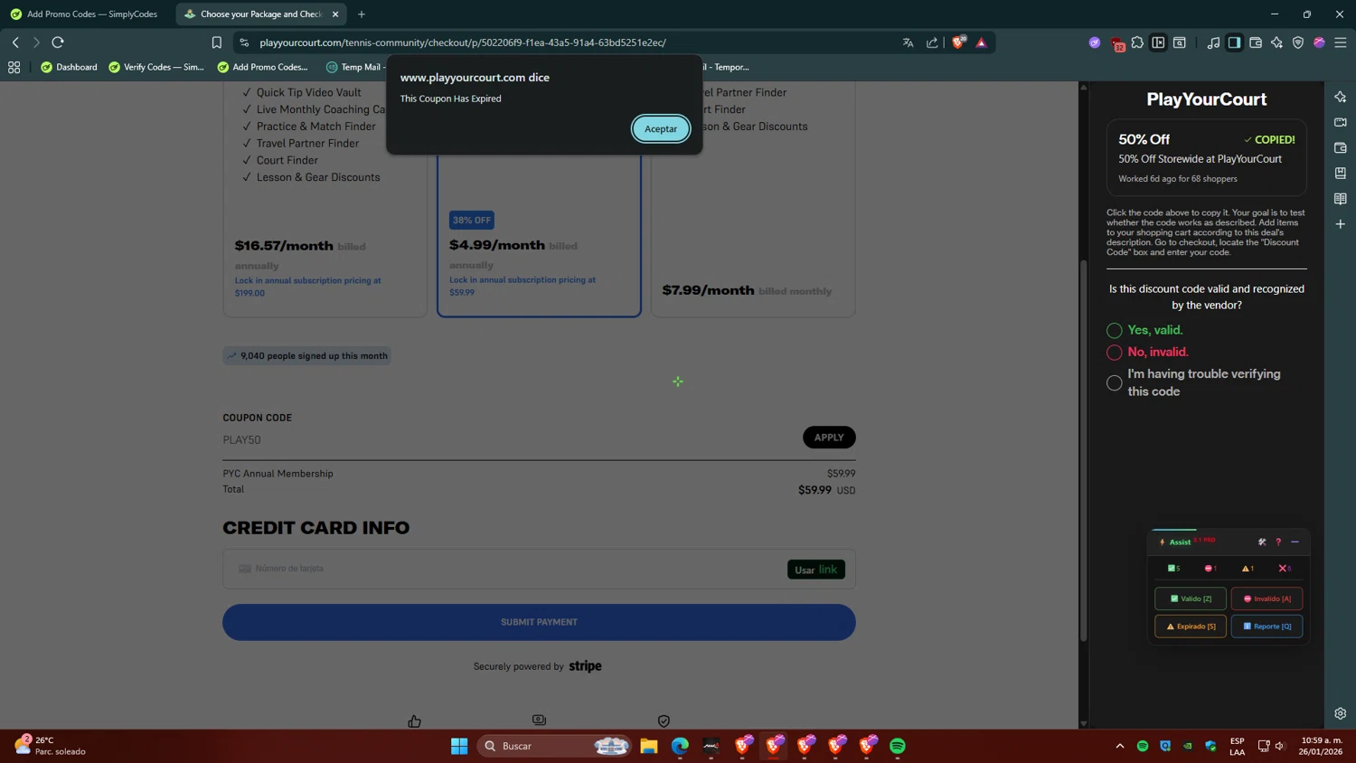Click the Assist widget help question mark
This screenshot has height=763, width=1356.
1278,542
